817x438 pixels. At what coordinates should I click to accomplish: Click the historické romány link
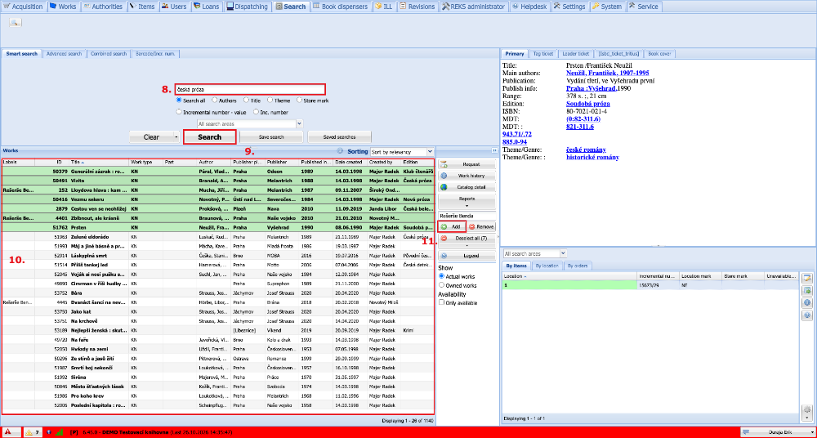pos(592,157)
